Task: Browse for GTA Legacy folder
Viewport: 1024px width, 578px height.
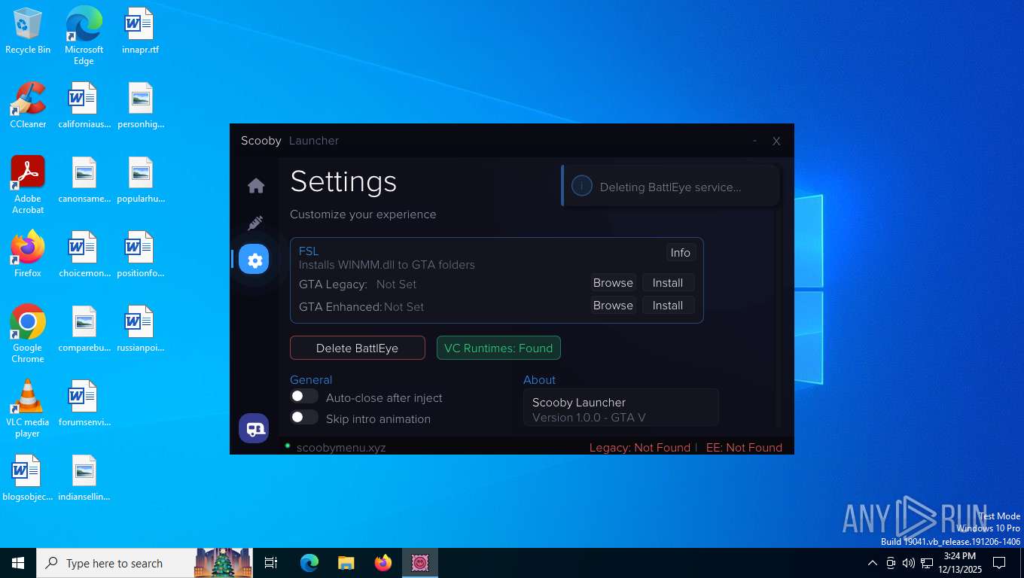Action: (x=613, y=283)
